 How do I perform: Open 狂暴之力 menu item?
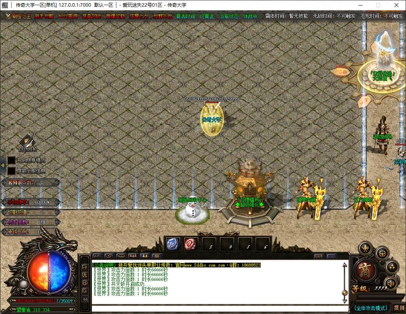click(139, 16)
